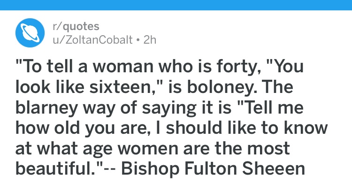Click the phrase "should like to know"
The height and width of the screenshot is (184, 352).
pos(247,128)
